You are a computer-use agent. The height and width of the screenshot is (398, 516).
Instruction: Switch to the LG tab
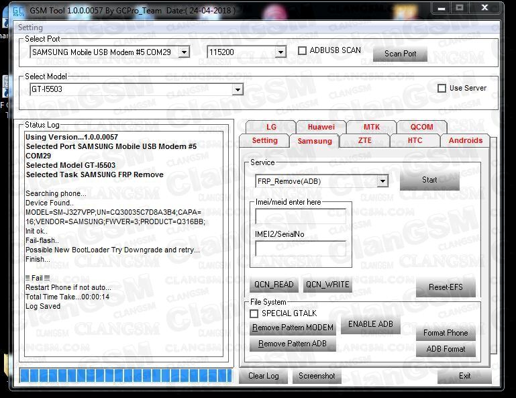[x=271, y=127]
